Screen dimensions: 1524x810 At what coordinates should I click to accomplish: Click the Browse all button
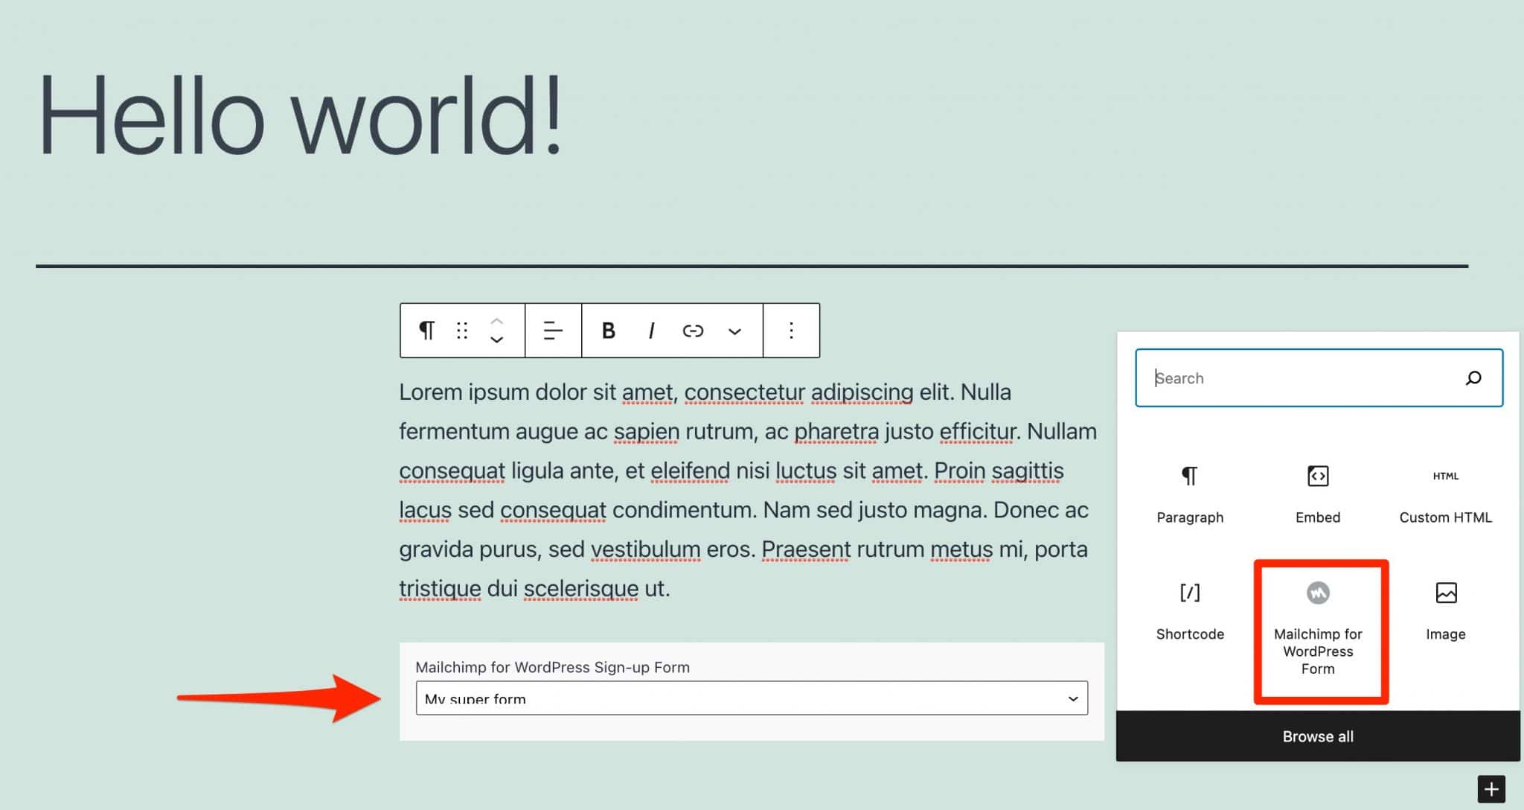(x=1318, y=736)
